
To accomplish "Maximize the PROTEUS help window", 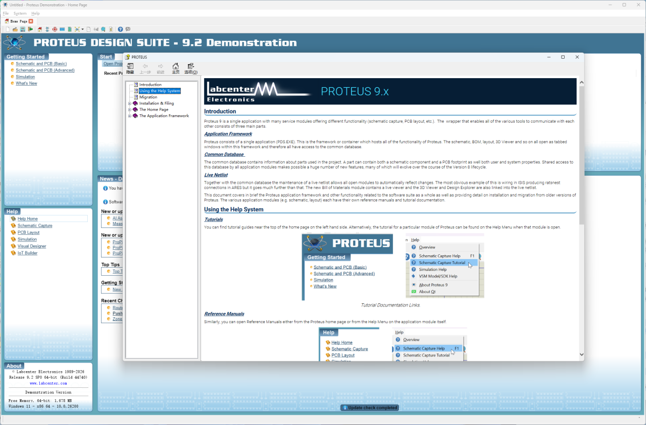I will tap(563, 57).
